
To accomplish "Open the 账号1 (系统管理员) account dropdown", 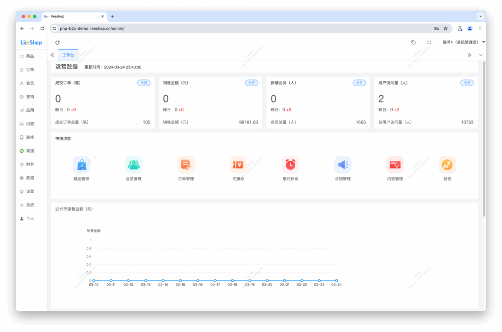I will (461, 42).
